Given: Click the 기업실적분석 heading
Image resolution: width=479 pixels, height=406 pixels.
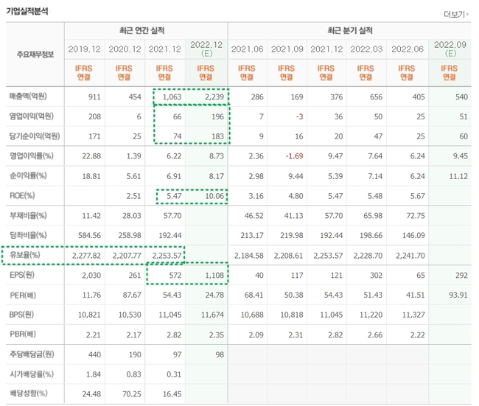Looking at the screenshot, I should pyautogui.click(x=27, y=11).
